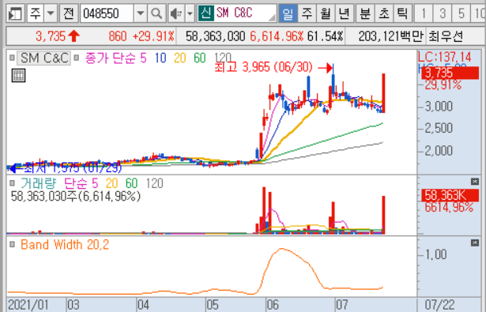
Task: Toggle the 거래량 volume indicator marker
Action: pyautogui.click(x=12, y=183)
